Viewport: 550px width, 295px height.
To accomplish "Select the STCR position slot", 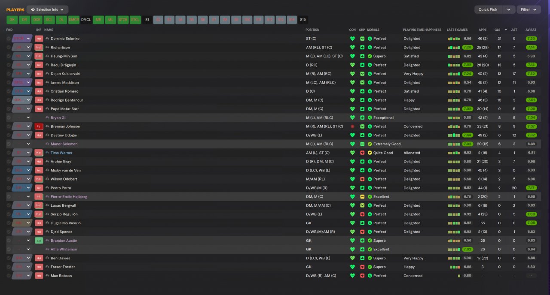I will [x=123, y=20].
